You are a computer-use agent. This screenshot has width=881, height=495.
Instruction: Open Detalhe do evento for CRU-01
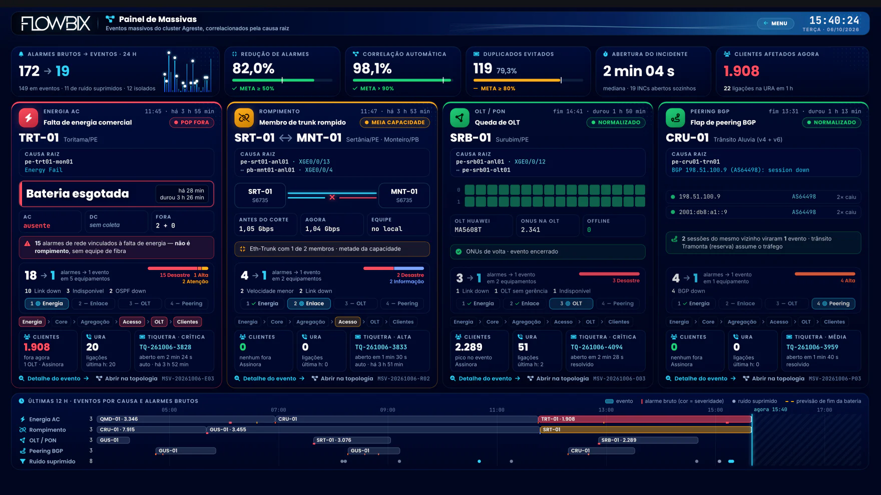pos(701,378)
